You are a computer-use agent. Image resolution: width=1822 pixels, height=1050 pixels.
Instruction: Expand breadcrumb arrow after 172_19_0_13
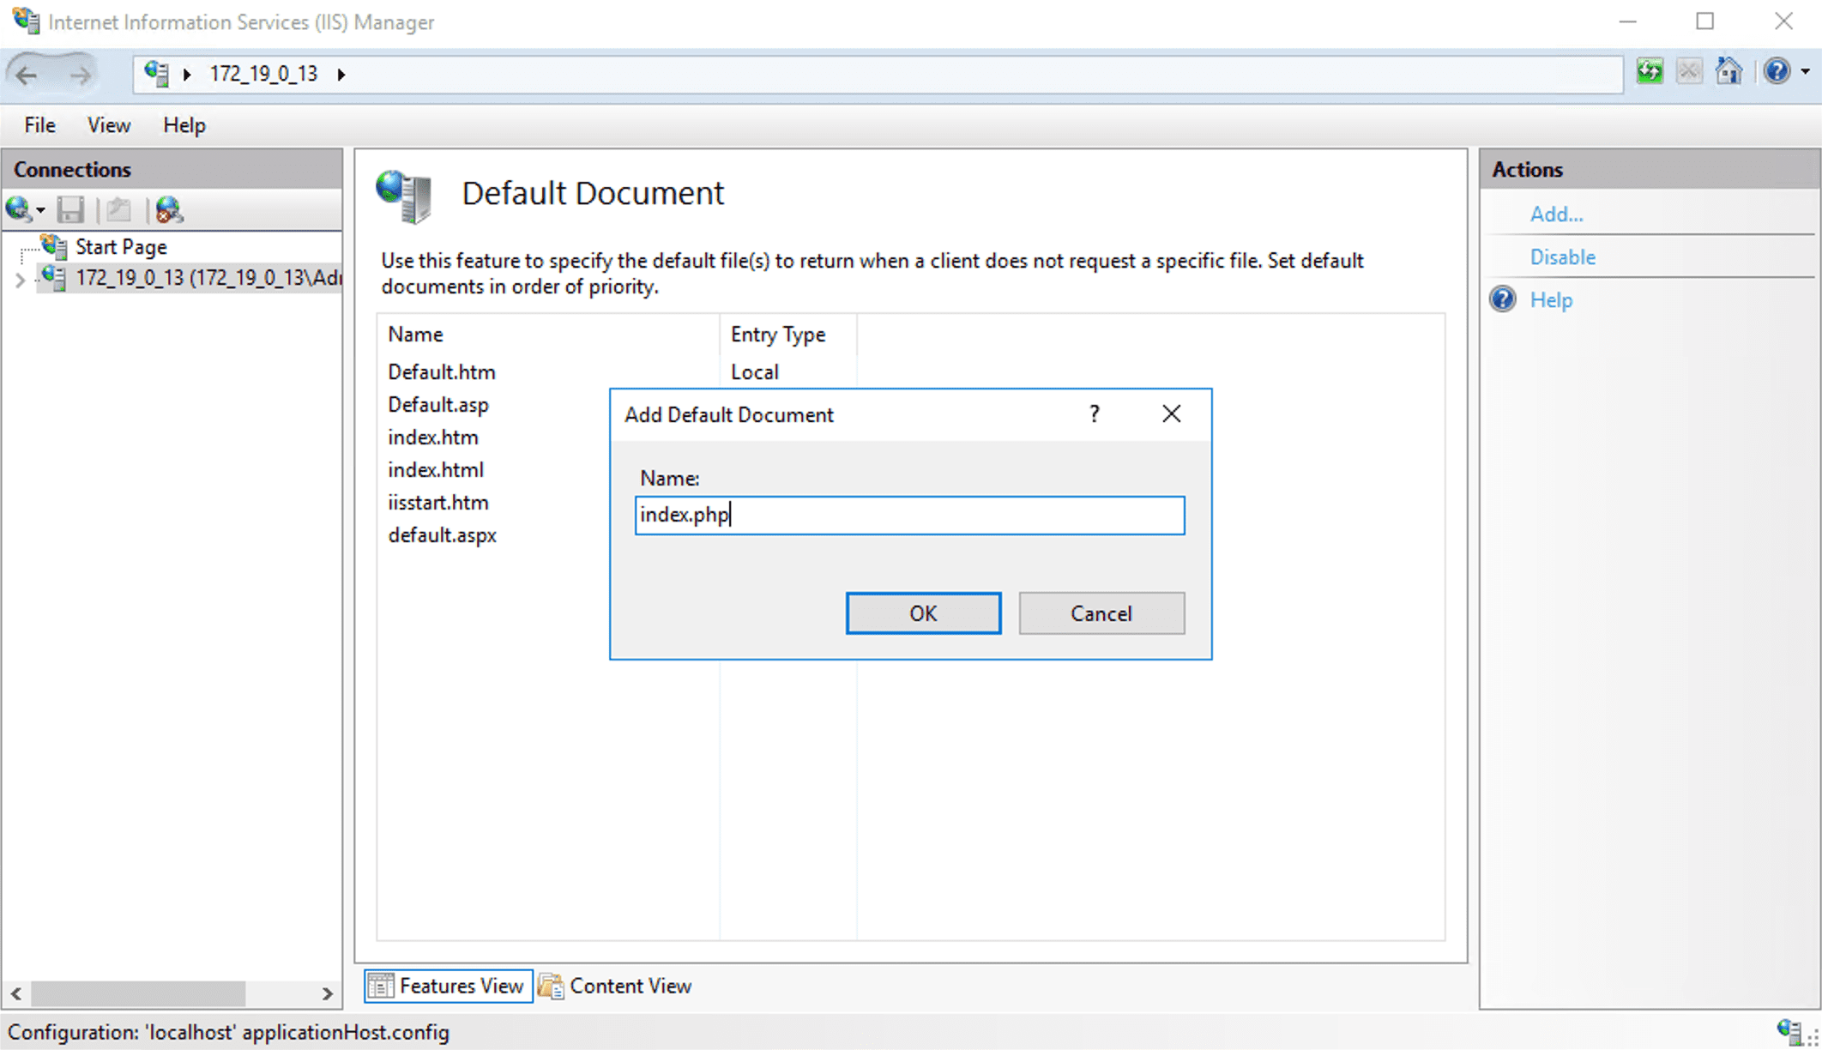pos(341,75)
